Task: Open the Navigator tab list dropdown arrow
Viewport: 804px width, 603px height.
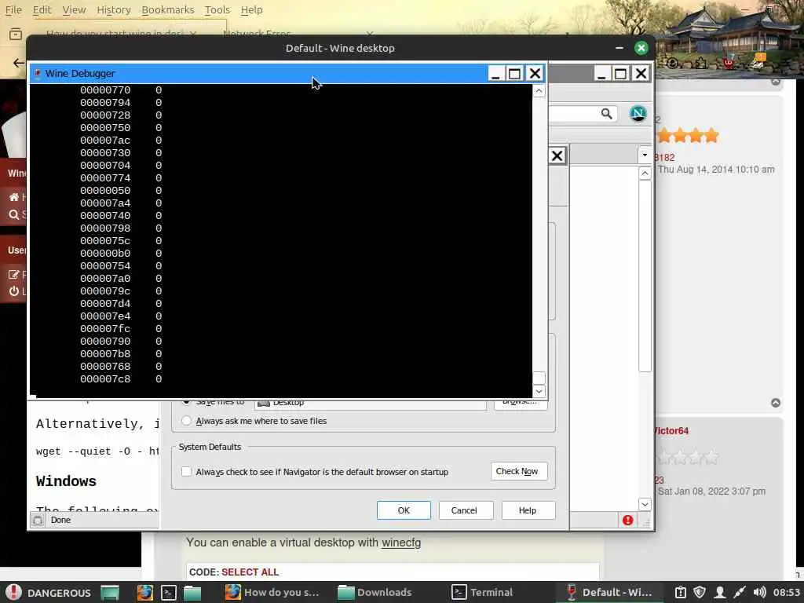Action: pos(645,155)
